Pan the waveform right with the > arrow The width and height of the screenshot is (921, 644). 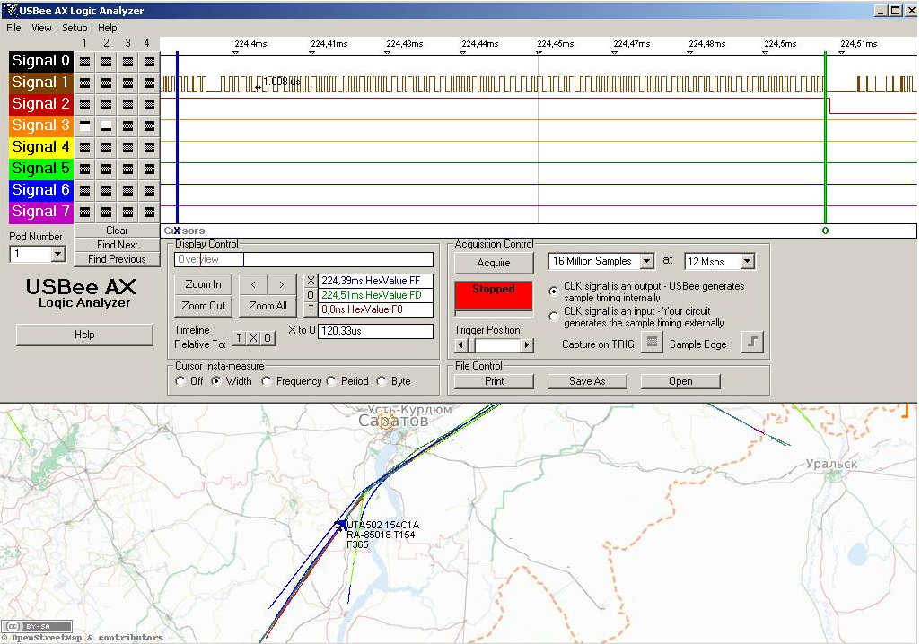coord(282,284)
